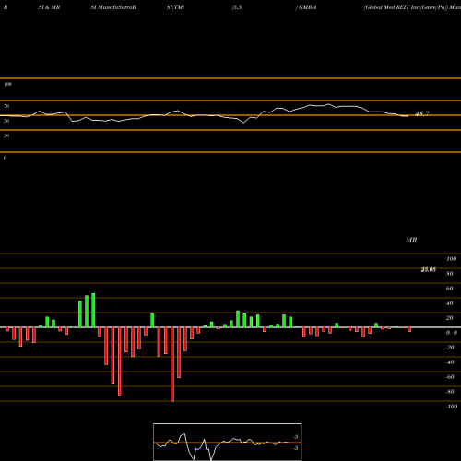Click the tallest red MR histogram bar

tap(172, 364)
